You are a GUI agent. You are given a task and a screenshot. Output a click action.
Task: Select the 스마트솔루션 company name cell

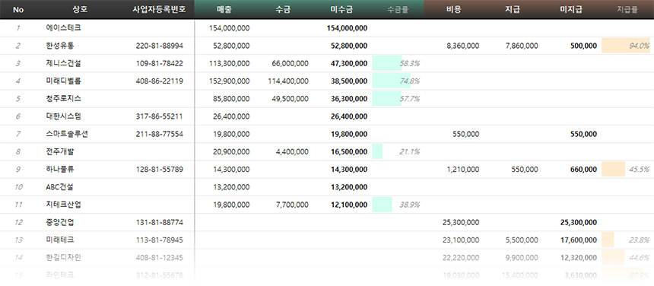(x=67, y=134)
